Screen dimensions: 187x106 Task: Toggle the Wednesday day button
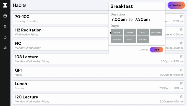pos(156,32)
